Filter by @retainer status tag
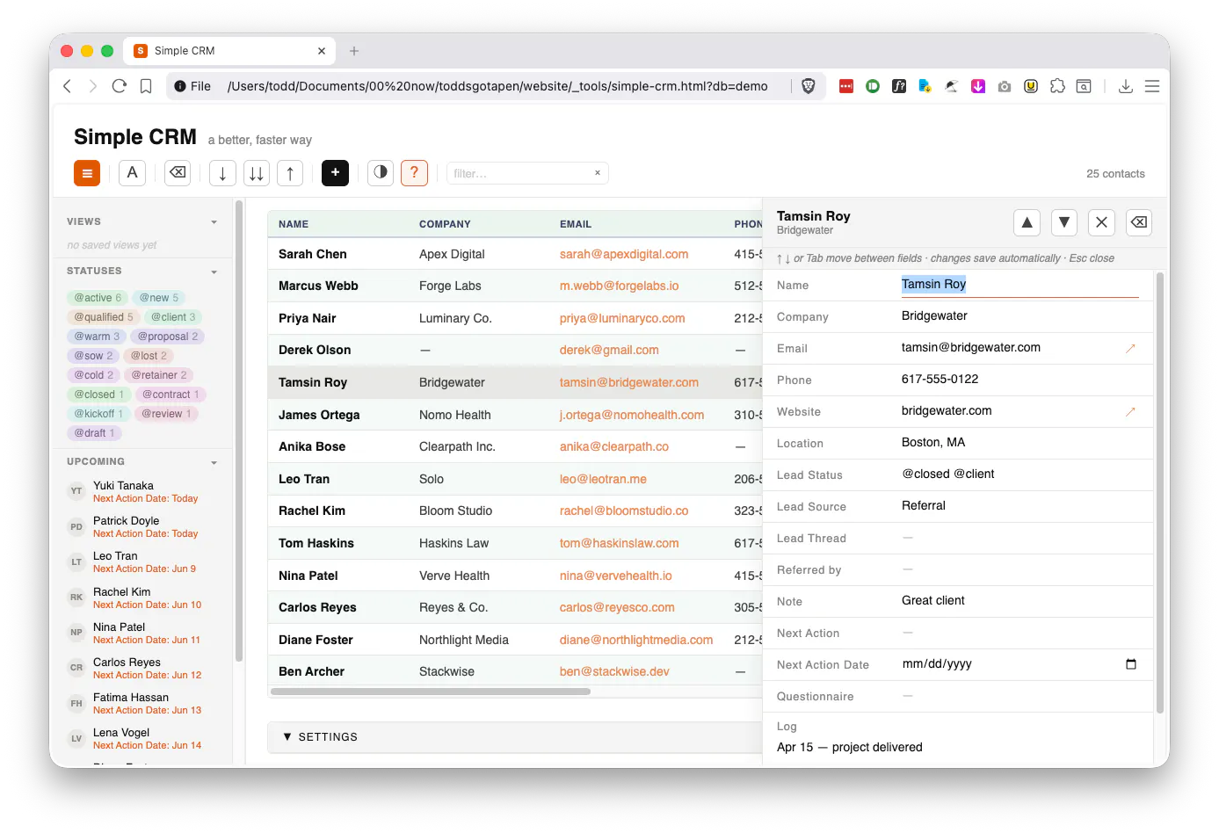 click(x=159, y=375)
